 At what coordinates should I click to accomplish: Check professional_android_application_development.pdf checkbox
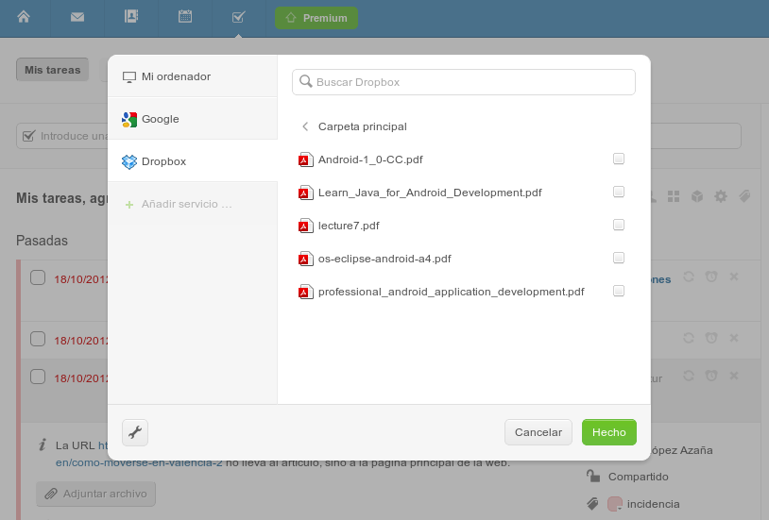619,291
